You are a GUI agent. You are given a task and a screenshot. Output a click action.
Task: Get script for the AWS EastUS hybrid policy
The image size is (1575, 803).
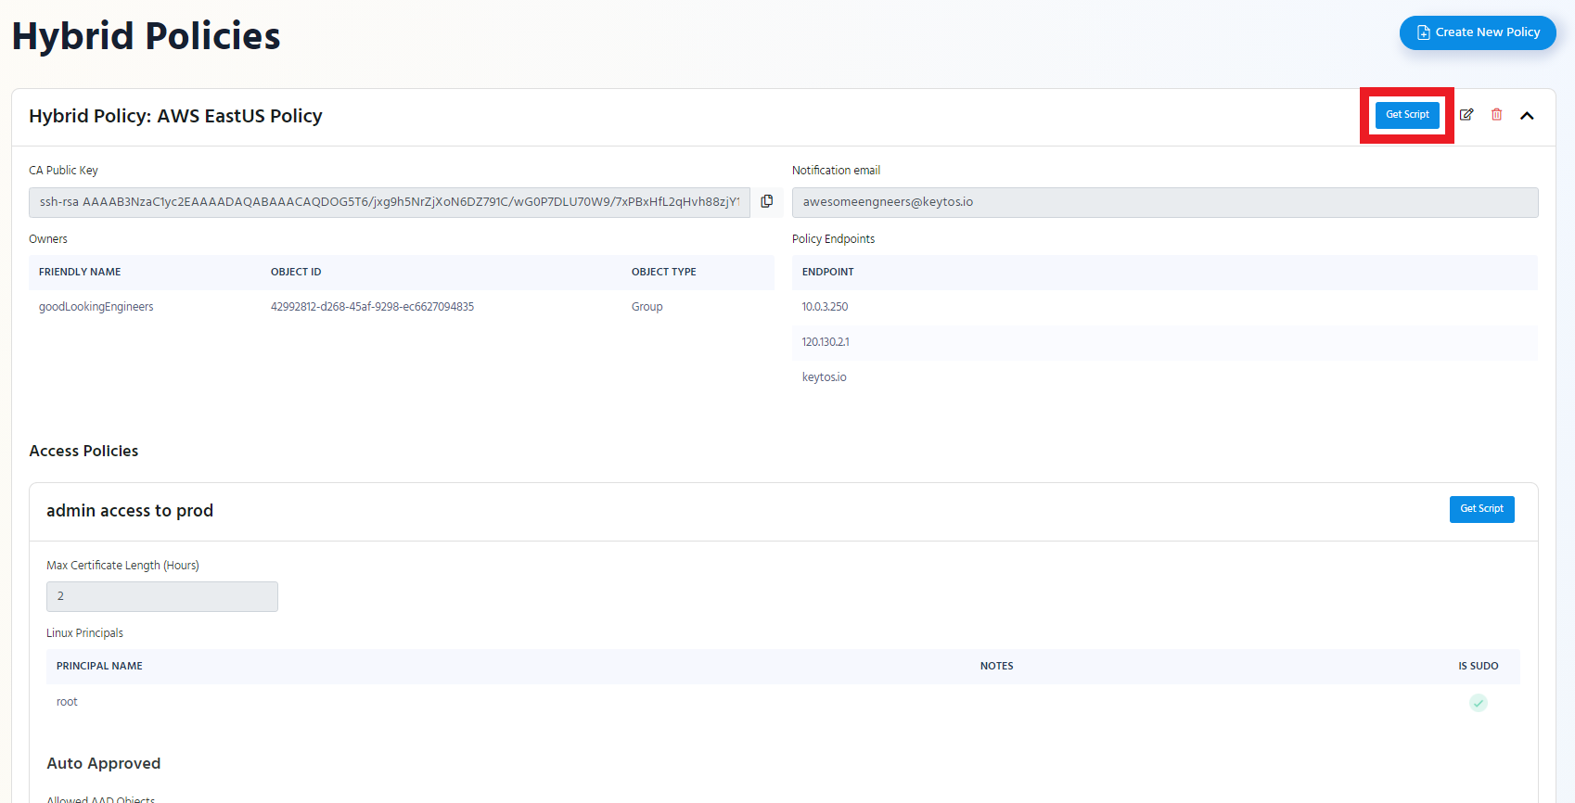pyautogui.click(x=1407, y=115)
